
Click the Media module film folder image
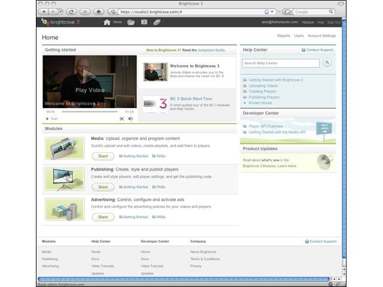point(65,148)
